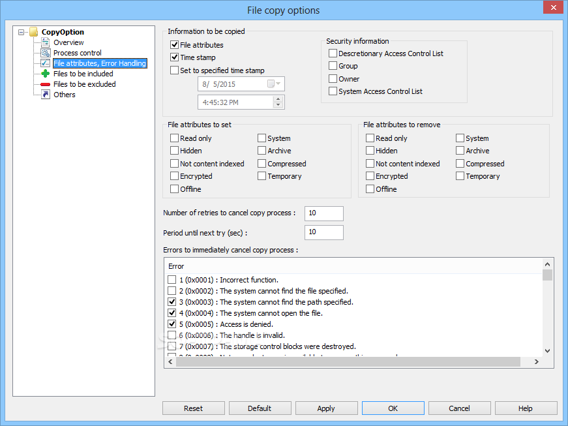Check error 7 storage control blocks destroyed
The height and width of the screenshot is (426, 568).
[x=172, y=346]
